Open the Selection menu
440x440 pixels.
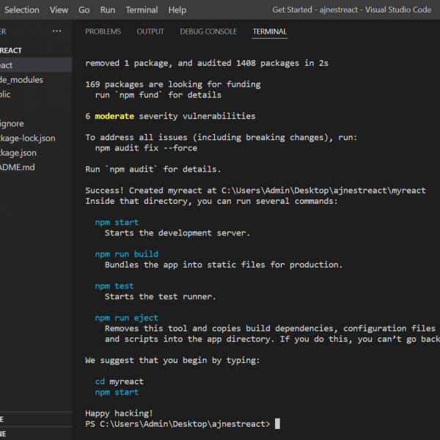[x=21, y=10]
